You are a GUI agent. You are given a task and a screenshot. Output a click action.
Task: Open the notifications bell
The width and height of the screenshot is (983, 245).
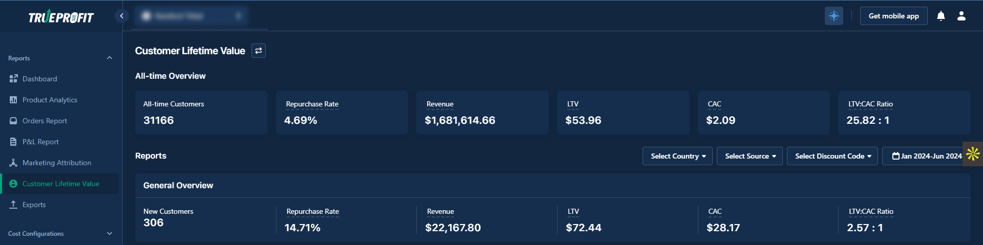[941, 16]
